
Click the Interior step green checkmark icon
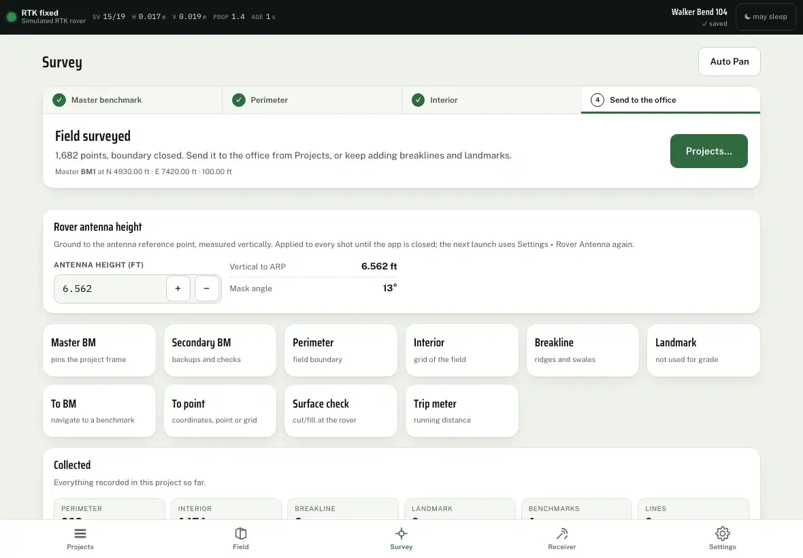419,100
